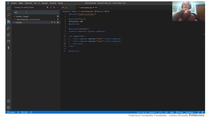Click the master branch status bar item
Screen dimensions: 210x118
11,112
